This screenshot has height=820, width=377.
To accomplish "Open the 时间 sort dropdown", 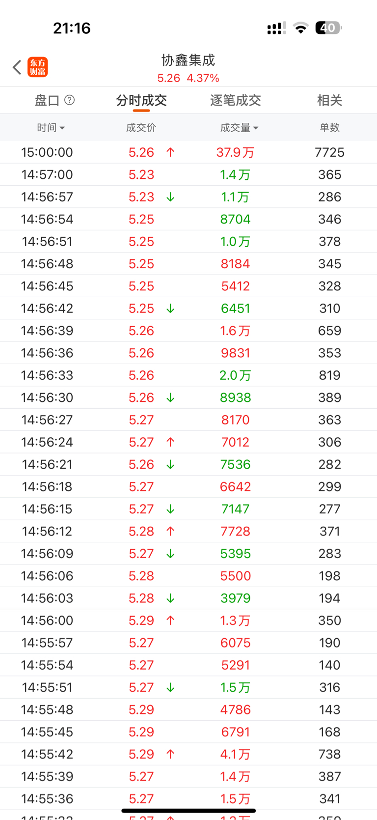I will 51,128.
